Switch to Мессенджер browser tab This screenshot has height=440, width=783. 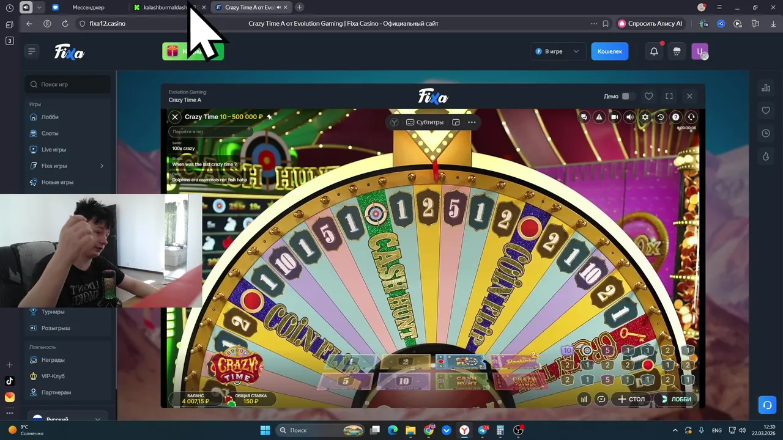pyautogui.click(x=88, y=7)
